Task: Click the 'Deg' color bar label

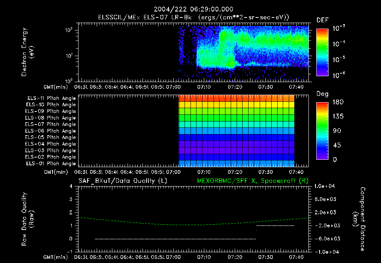Action: coord(323,94)
